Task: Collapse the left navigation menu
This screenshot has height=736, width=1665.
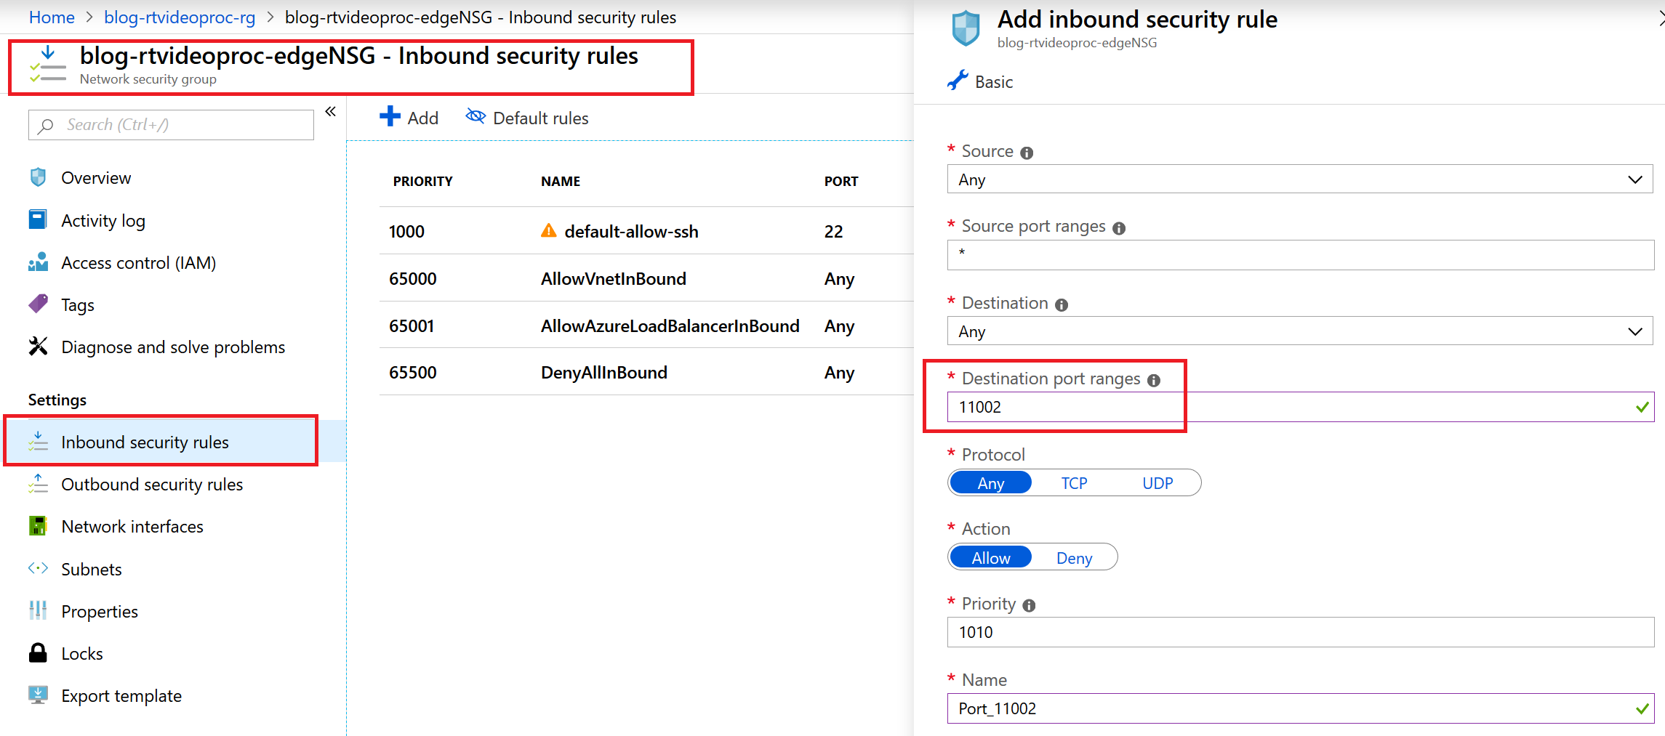Action: point(331,111)
